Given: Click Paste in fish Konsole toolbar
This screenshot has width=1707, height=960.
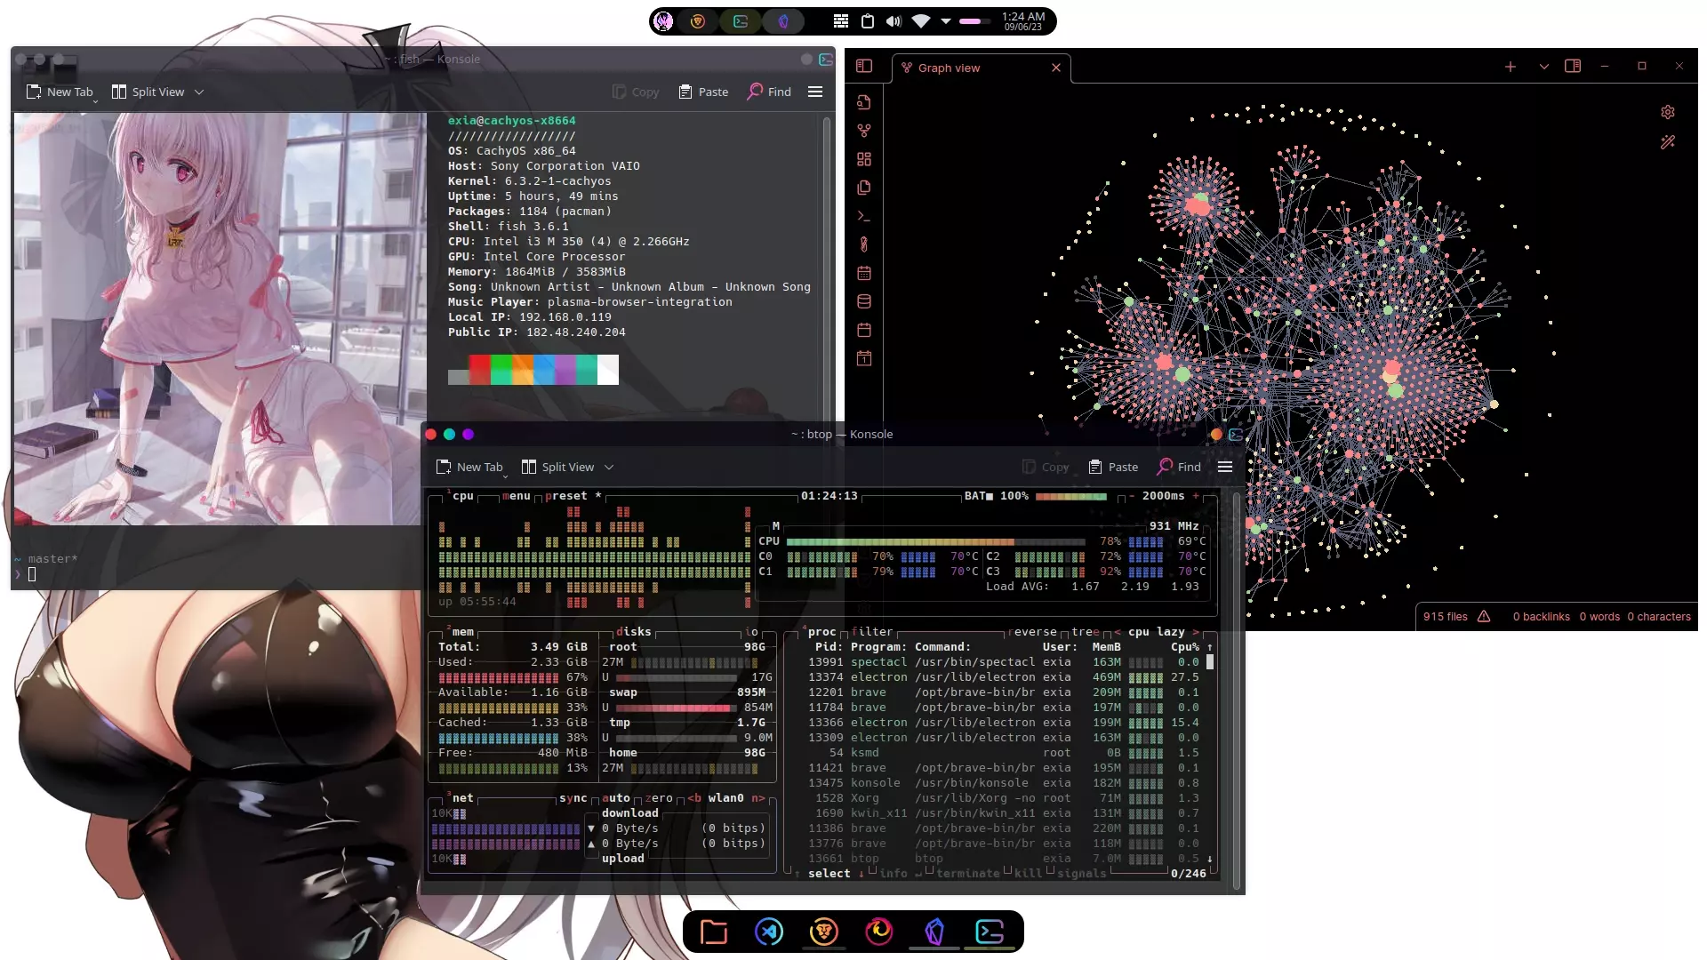Looking at the screenshot, I should [703, 92].
